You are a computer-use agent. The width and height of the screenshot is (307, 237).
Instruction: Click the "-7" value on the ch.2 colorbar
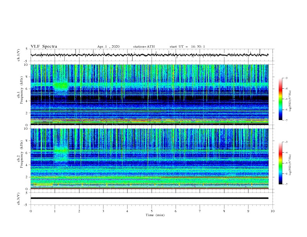pyautogui.click(x=286, y=184)
